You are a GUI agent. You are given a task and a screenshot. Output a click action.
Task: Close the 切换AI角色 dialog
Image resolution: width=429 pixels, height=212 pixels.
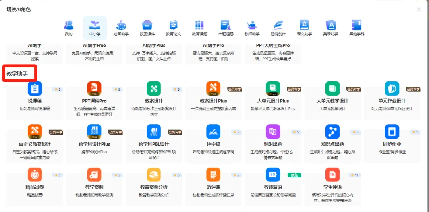pos(419,9)
